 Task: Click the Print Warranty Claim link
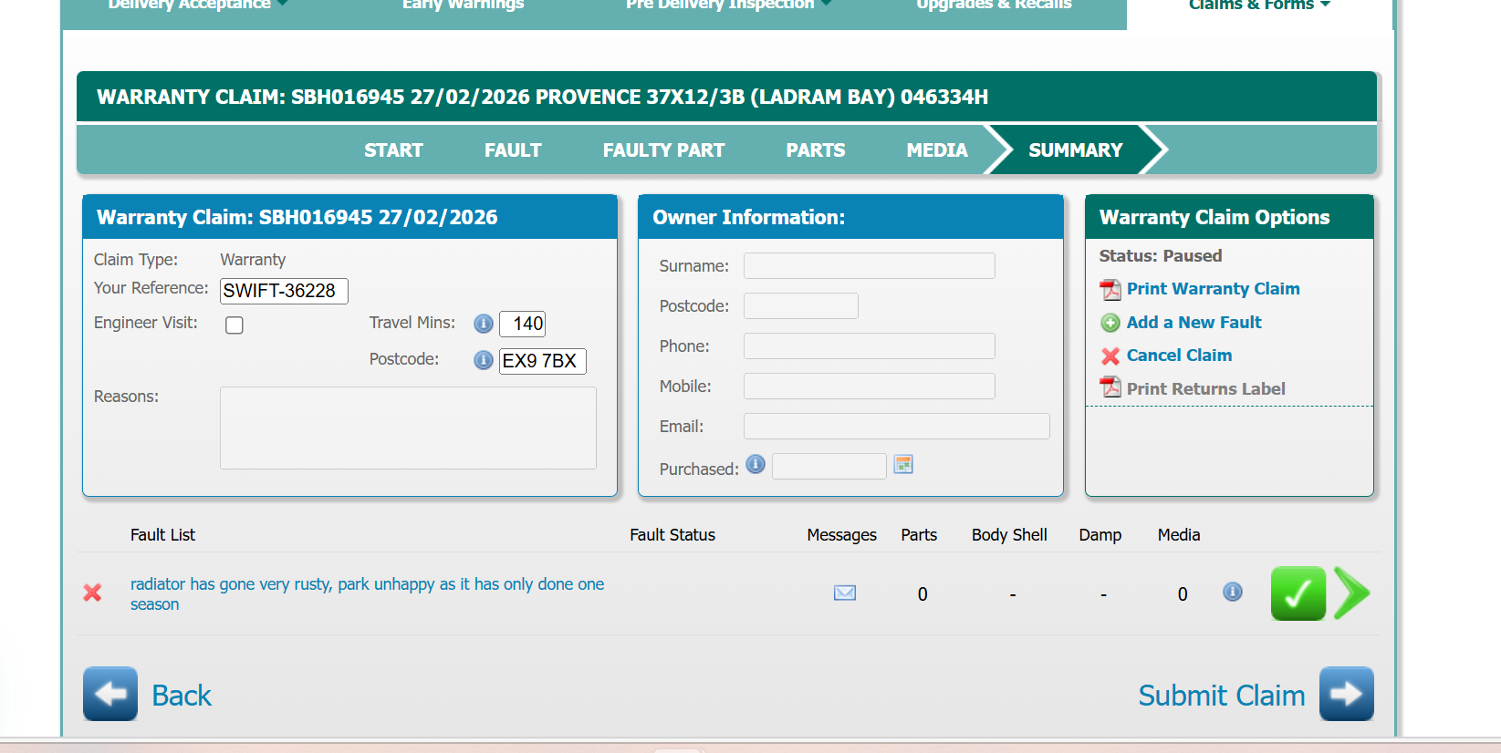pyautogui.click(x=1213, y=289)
